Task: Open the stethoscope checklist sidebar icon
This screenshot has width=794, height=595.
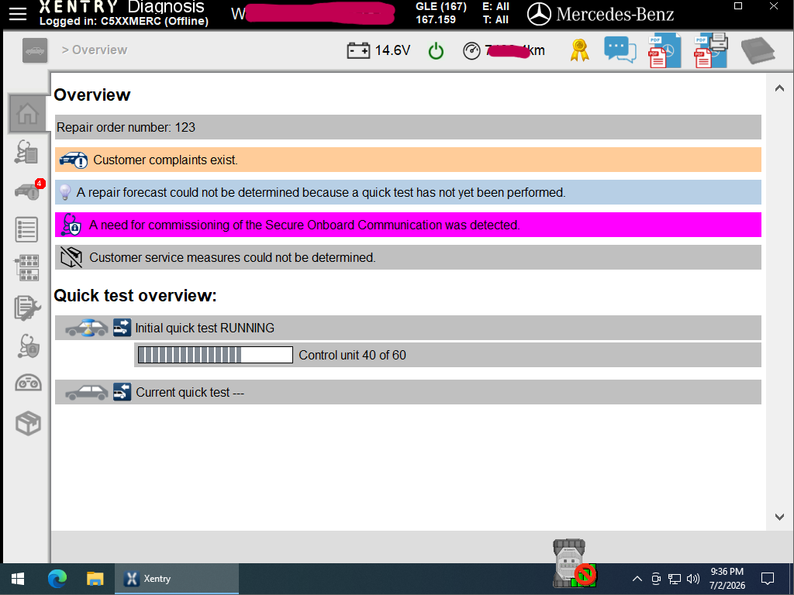Action: [26, 152]
